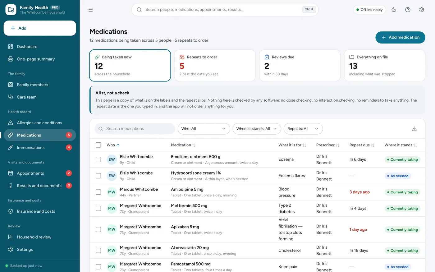
Task: Click the download export icon above table
Action: tap(414, 129)
